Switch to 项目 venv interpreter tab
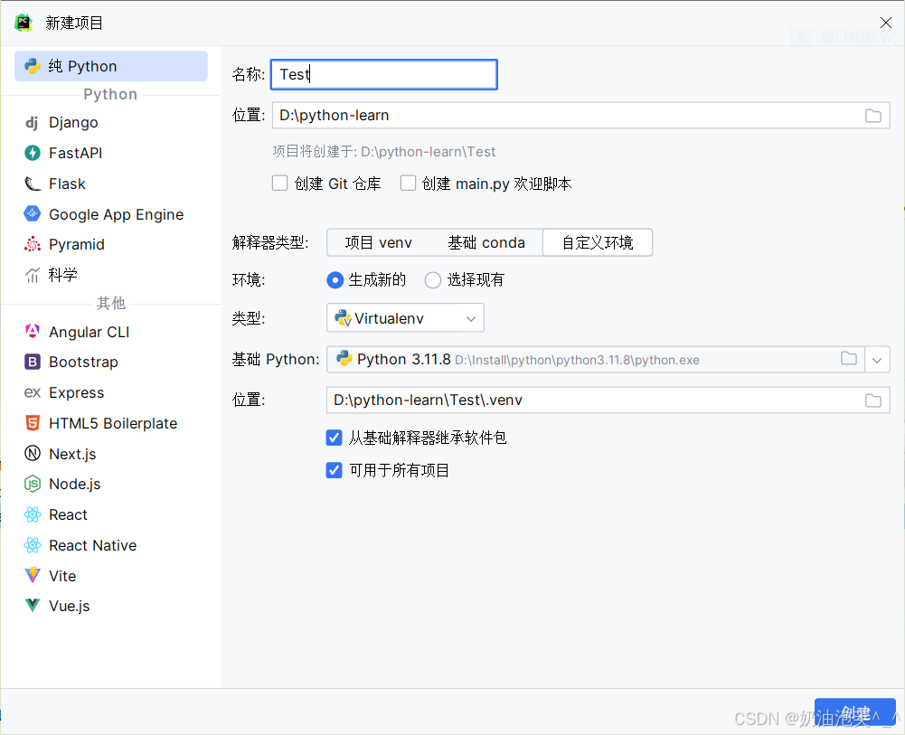Image resolution: width=905 pixels, height=735 pixels. tap(378, 242)
